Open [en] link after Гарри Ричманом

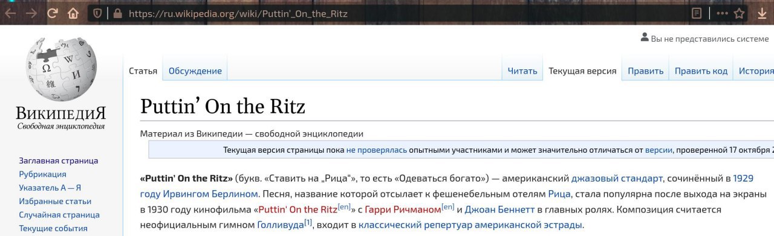tap(448, 207)
